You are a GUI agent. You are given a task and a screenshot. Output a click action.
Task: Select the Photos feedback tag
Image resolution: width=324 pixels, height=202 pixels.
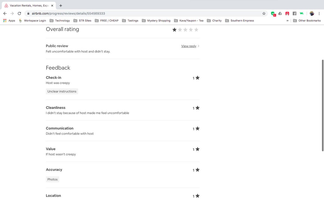[52, 179]
